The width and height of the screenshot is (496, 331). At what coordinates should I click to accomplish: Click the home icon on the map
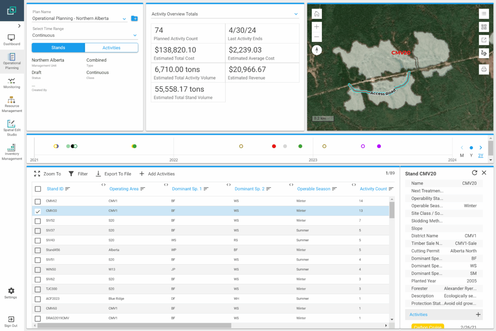click(x=316, y=14)
